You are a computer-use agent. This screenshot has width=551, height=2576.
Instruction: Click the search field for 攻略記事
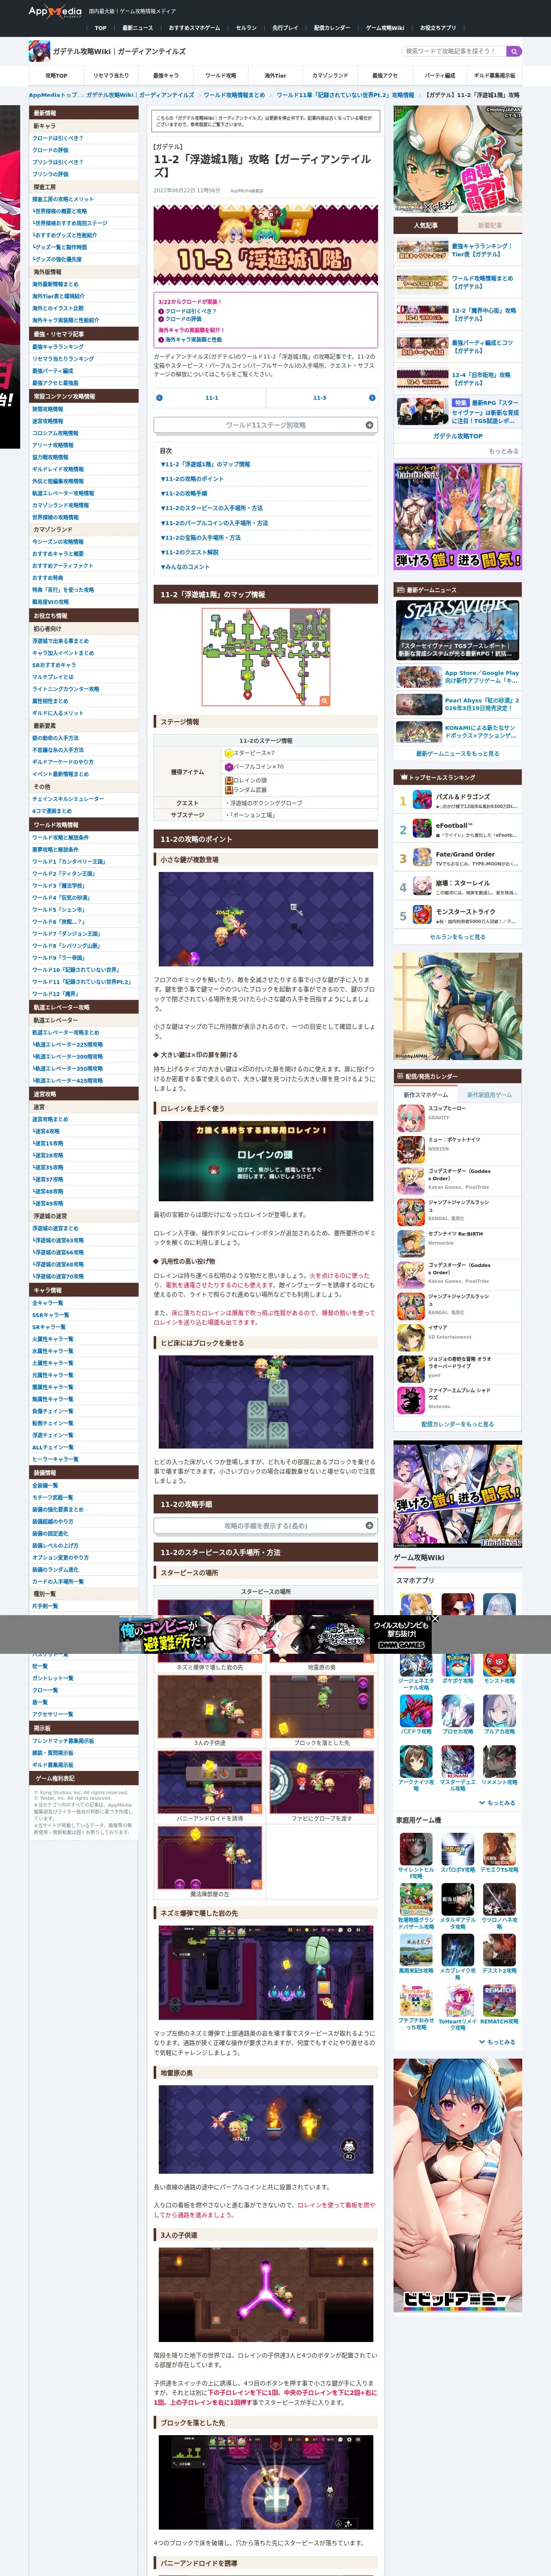(454, 51)
